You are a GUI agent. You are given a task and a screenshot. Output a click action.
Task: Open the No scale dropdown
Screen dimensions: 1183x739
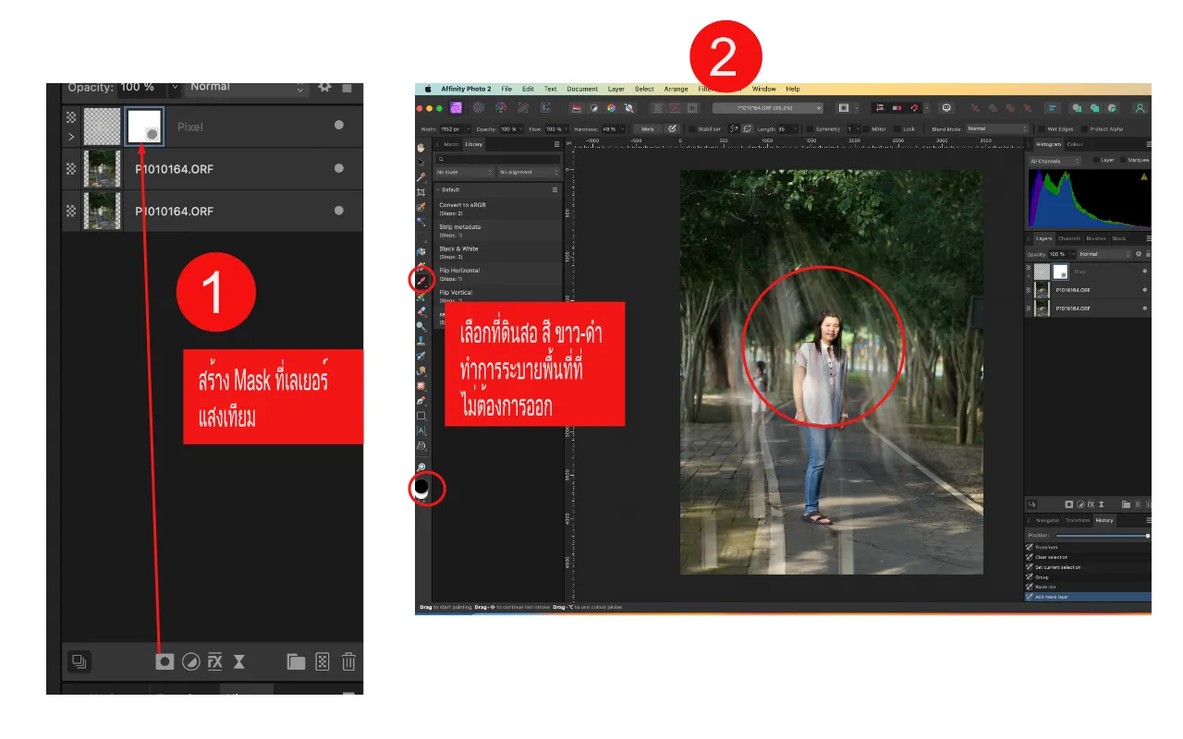pos(465,173)
